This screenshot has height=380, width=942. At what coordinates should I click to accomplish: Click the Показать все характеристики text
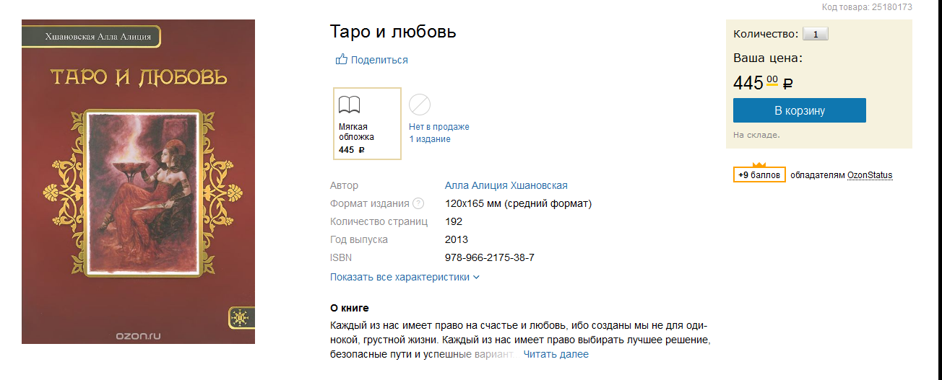point(399,277)
